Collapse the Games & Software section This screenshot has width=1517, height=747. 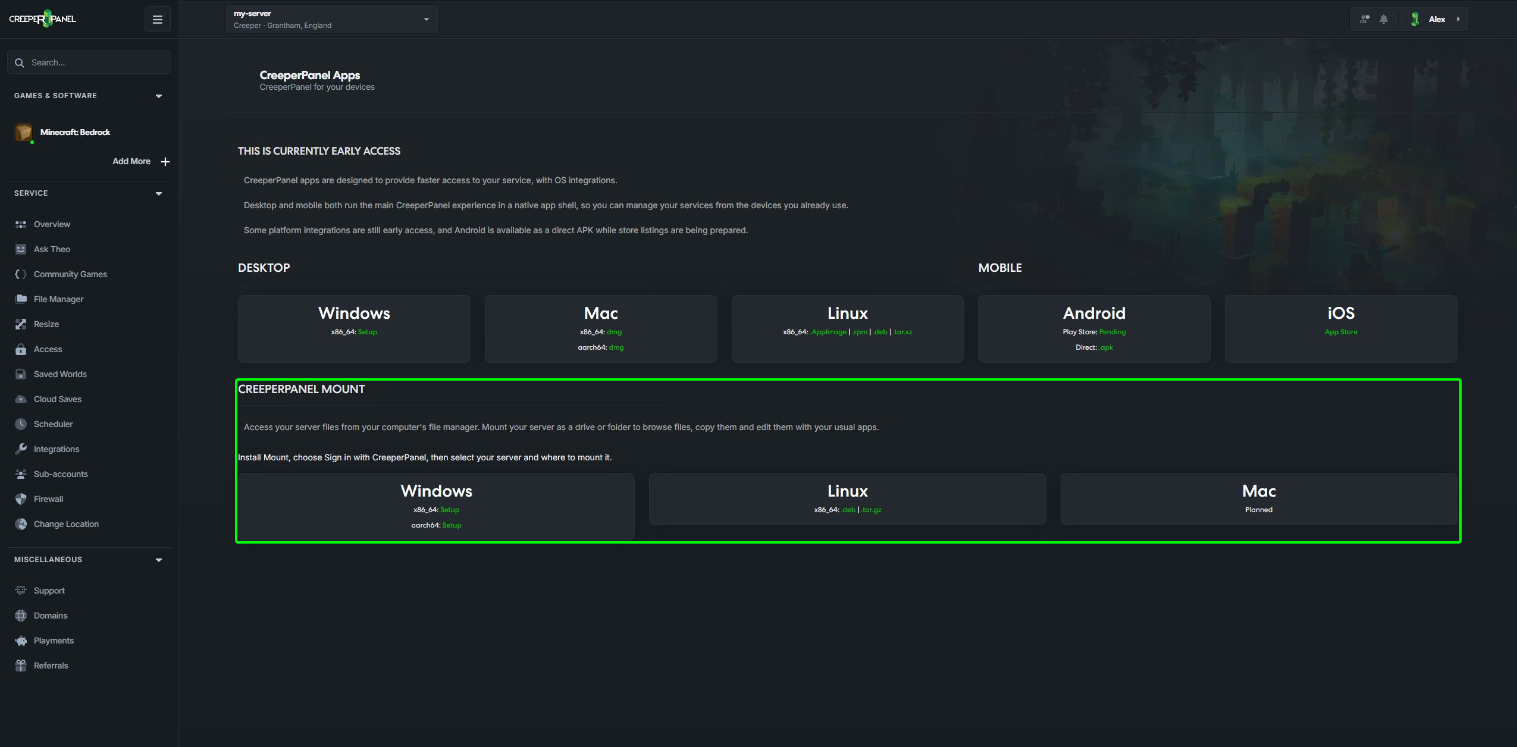click(x=159, y=96)
